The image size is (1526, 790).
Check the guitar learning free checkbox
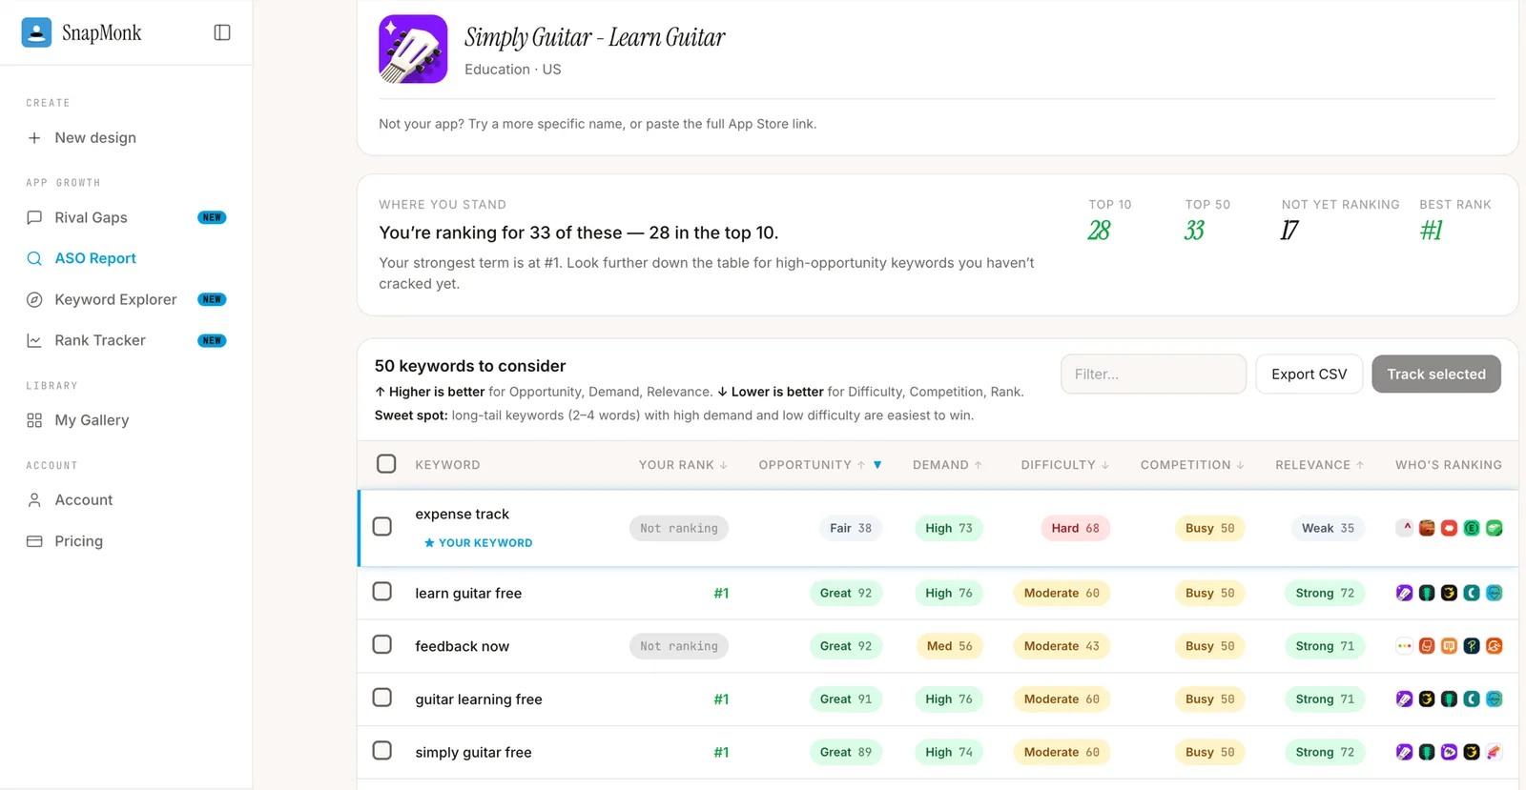[x=382, y=698]
